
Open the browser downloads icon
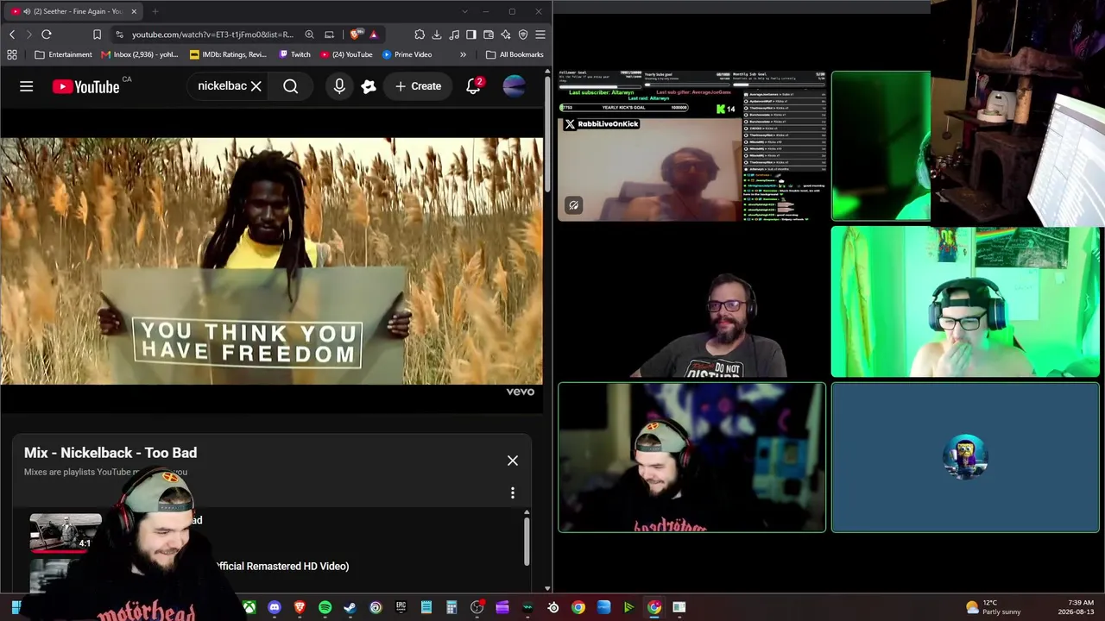tap(437, 34)
